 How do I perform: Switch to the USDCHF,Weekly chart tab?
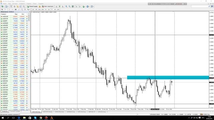click(47, 112)
